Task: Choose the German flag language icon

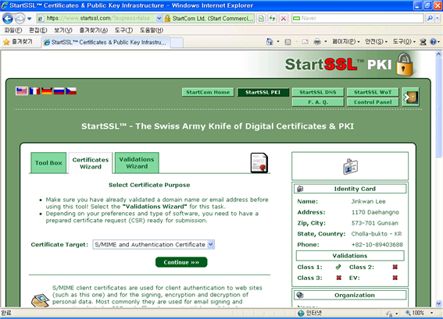Action: pyautogui.click(x=47, y=91)
